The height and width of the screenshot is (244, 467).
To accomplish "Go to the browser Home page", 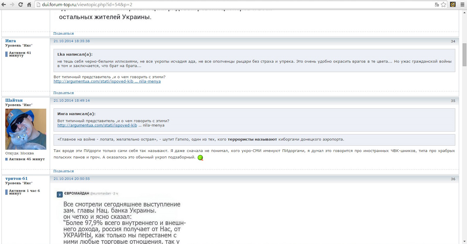I will [29, 4].
